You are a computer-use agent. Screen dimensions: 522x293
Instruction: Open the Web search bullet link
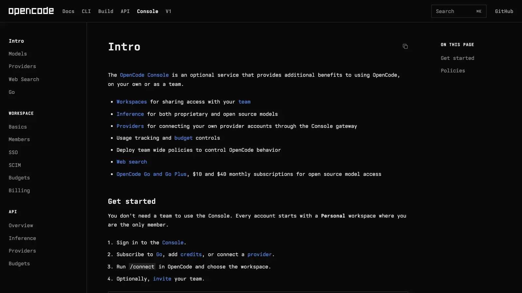(x=132, y=162)
